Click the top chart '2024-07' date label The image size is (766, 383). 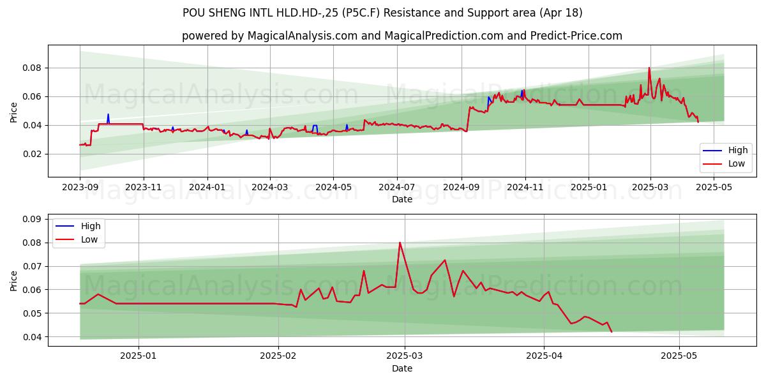[397, 188]
